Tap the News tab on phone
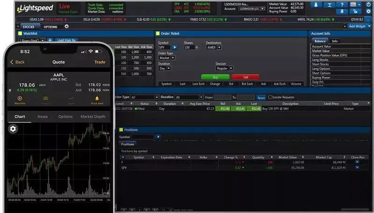Screen dimensions: 374x213 [43, 116]
